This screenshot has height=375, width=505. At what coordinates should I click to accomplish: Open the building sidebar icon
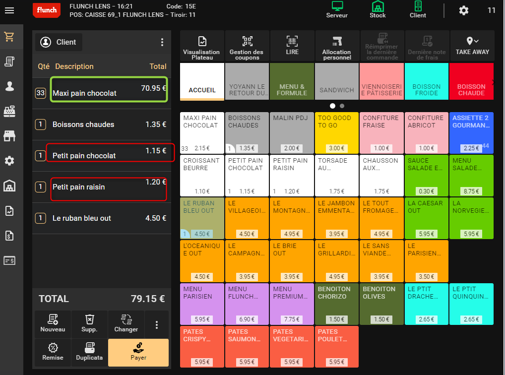click(x=9, y=186)
